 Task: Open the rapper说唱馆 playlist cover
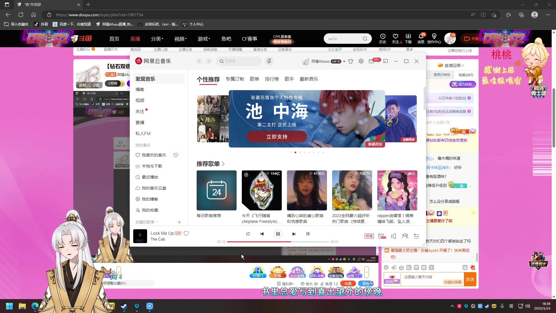(x=397, y=190)
